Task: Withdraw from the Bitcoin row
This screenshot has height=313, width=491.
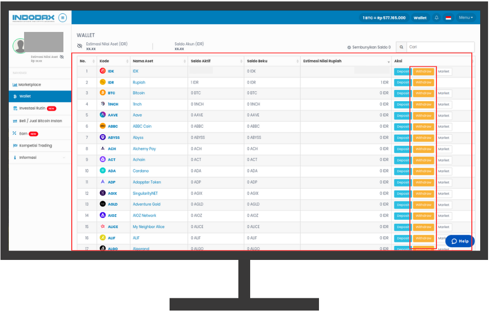Action: coord(423,93)
